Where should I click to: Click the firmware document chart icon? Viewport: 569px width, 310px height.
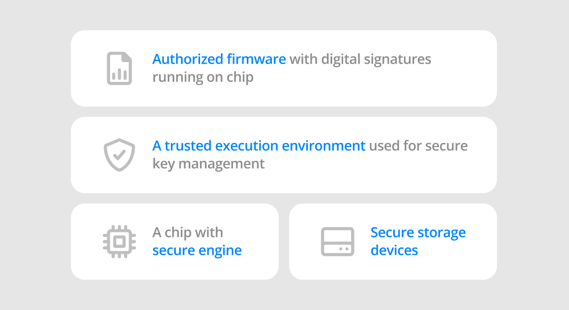[x=119, y=68]
